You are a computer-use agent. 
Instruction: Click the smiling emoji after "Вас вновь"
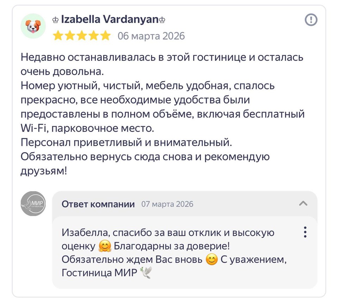point(211,260)
